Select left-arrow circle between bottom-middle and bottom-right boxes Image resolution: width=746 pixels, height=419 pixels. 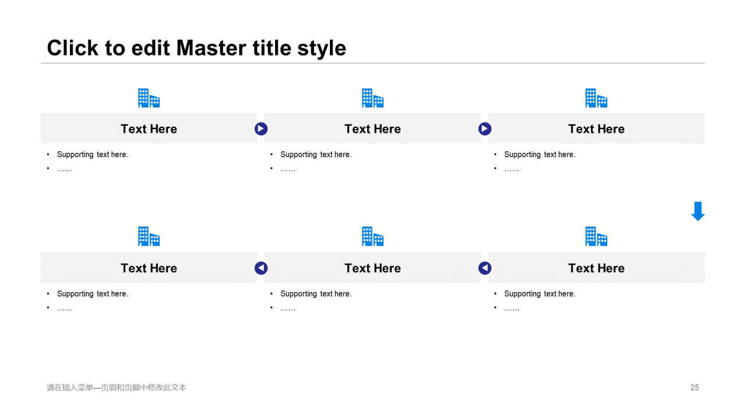pyautogui.click(x=485, y=268)
